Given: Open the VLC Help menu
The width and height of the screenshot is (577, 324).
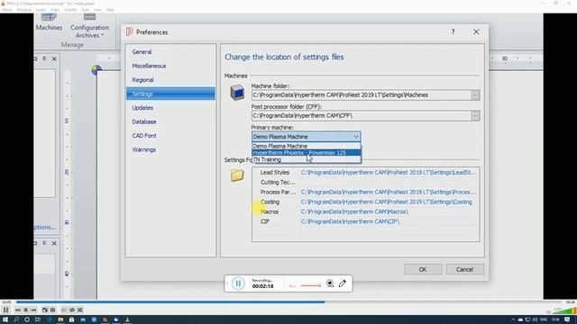Looking at the screenshot, I should tap(110, 10).
